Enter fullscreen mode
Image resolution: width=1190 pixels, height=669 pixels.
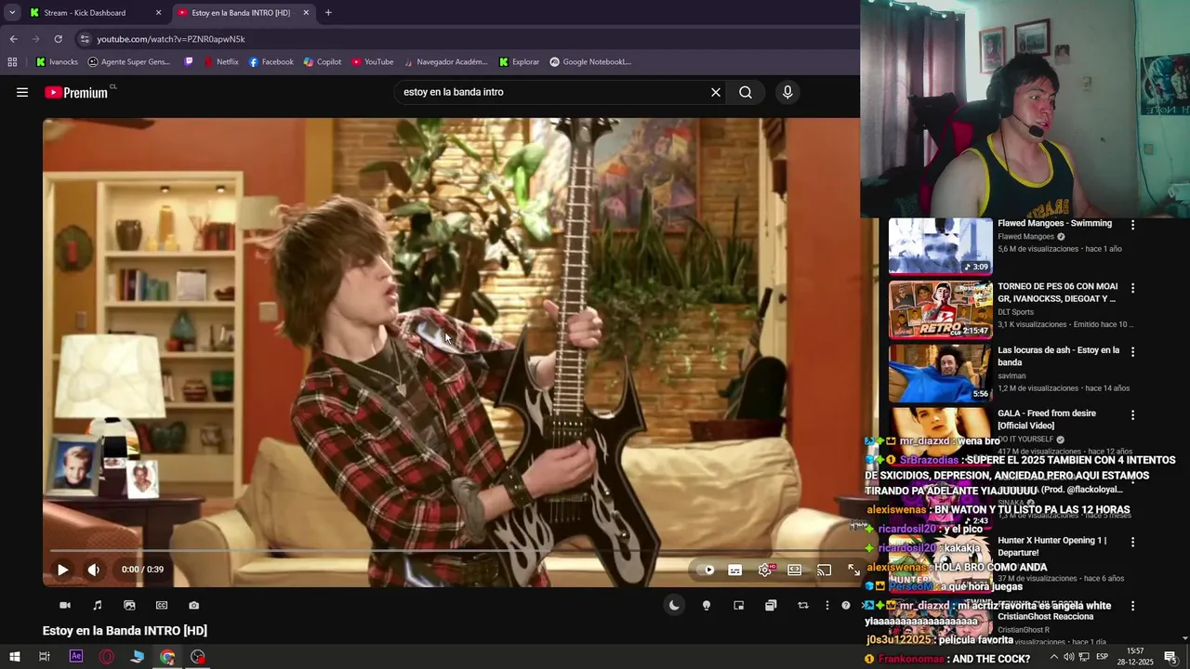pyautogui.click(x=853, y=570)
